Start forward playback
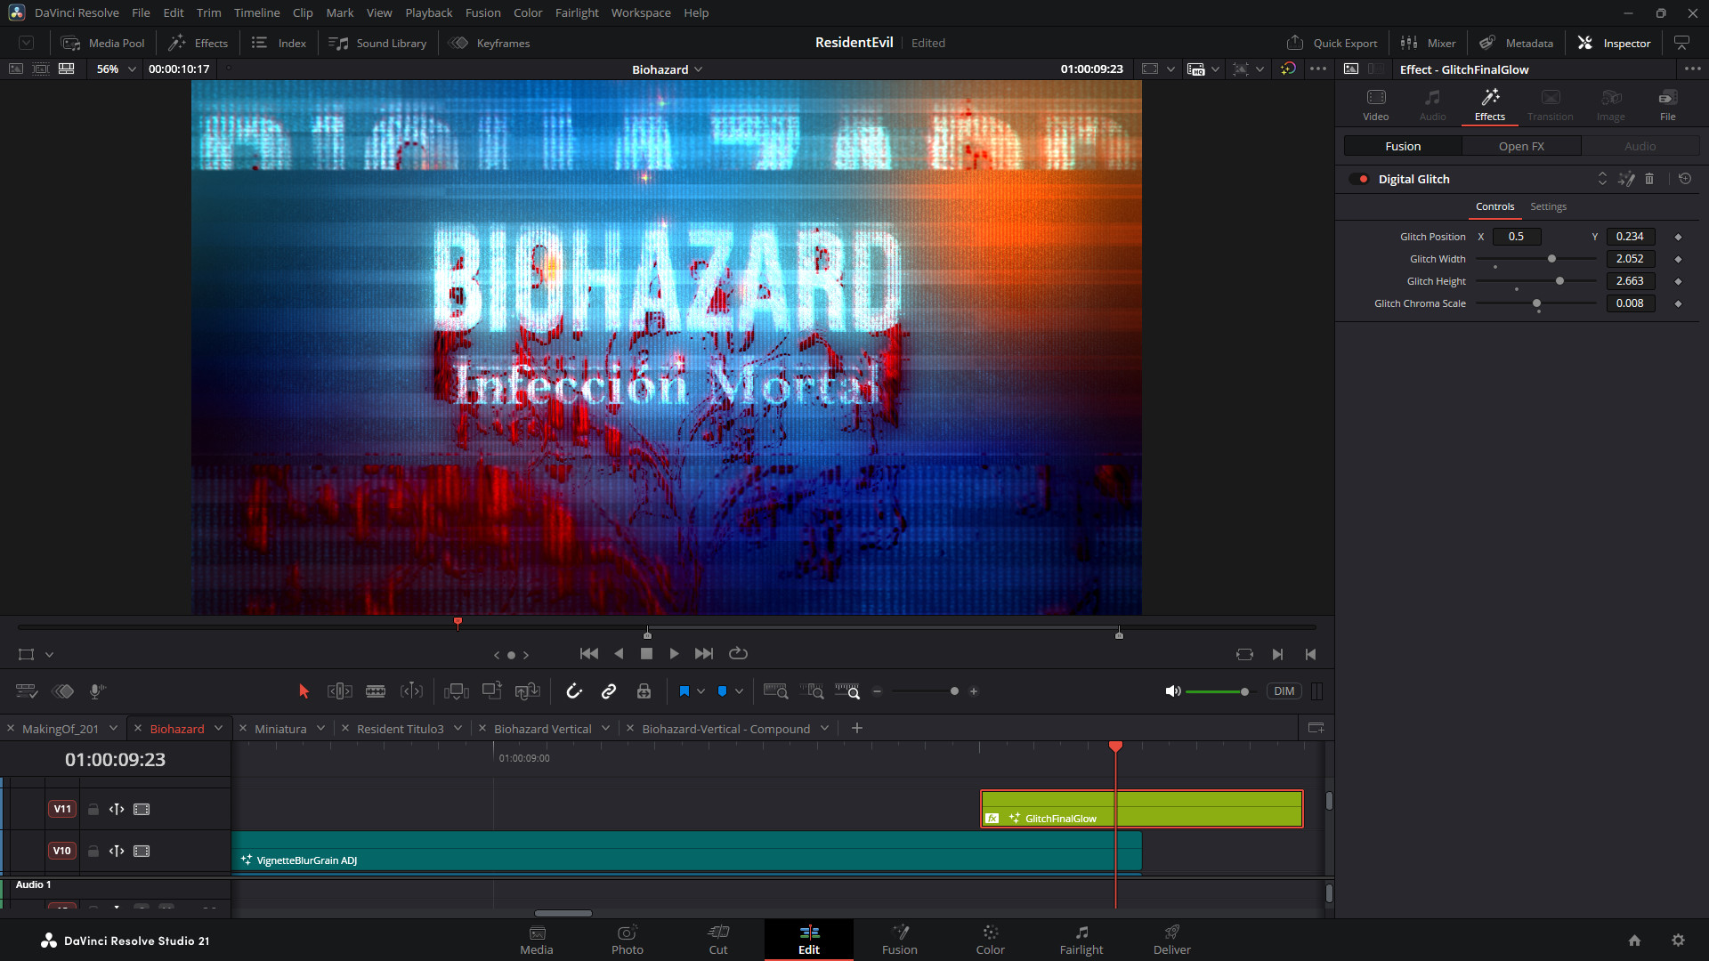This screenshot has width=1709, height=961. 675,654
